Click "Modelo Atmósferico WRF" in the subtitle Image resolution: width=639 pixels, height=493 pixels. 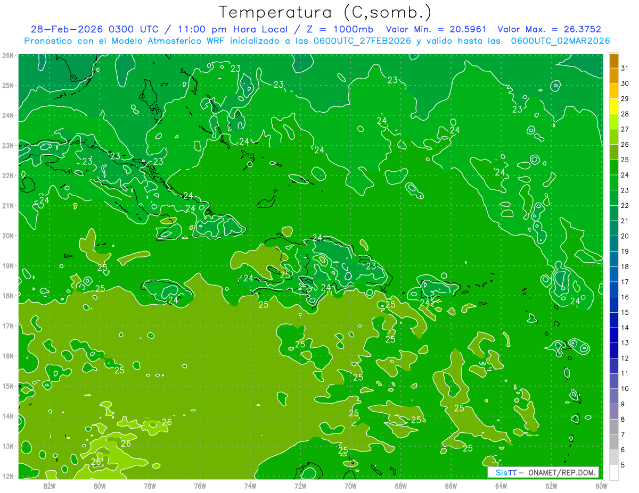point(168,40)
